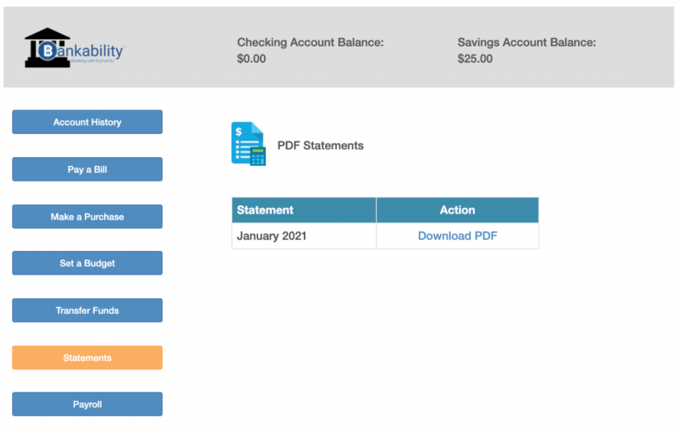This screenshot has width=679, height=430.
Task: Open Transfer Funds
Action: click(x=87, y=310)
